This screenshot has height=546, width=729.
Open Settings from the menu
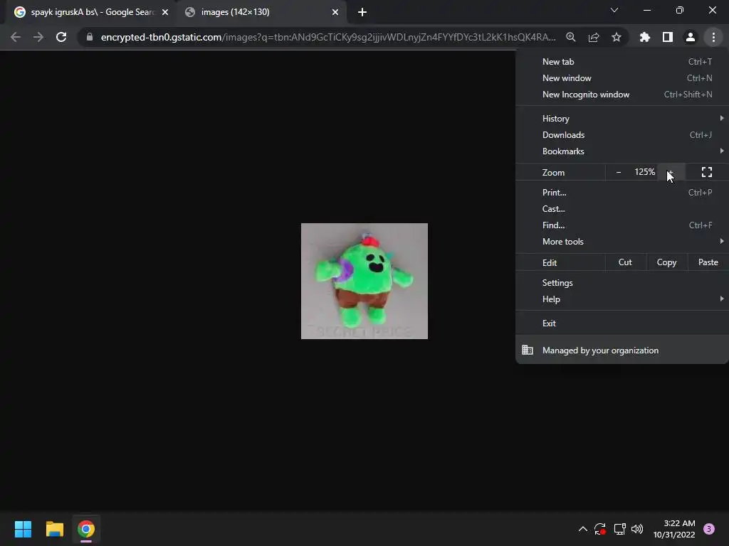click(x=622, y=283)
